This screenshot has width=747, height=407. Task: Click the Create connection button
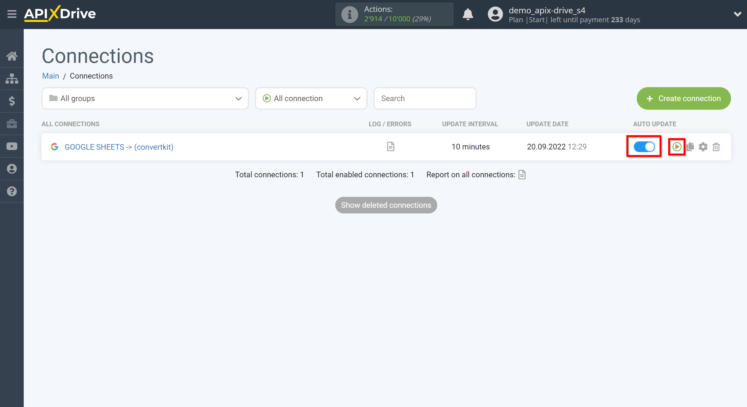pyautogui.click(x=684, y=98)
